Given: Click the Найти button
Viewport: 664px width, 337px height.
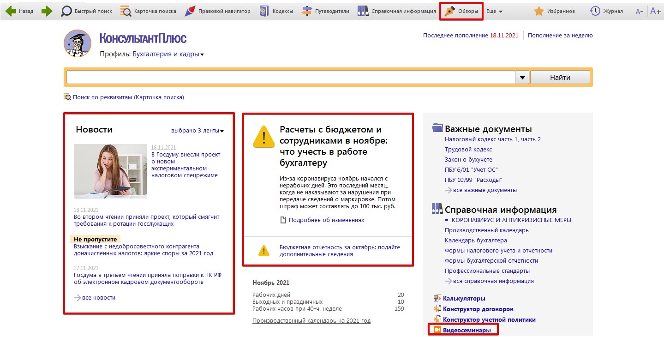Looking at the screenshot, I should pos(560,78).
